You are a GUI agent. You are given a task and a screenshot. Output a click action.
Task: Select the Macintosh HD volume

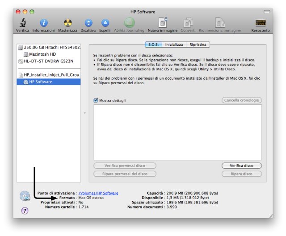click(49, 54)
